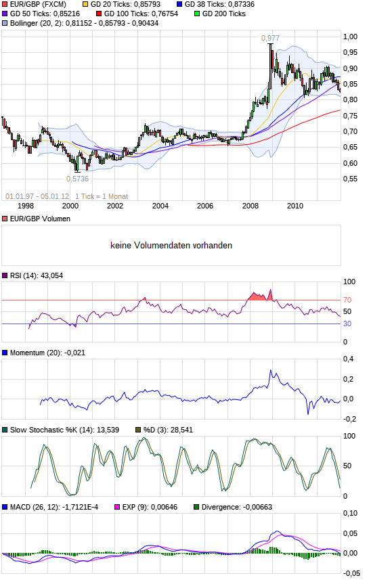Click the 1,00 price axis label
The width and height of the screenshot is (369, 580).
click(x=350, y=37)
